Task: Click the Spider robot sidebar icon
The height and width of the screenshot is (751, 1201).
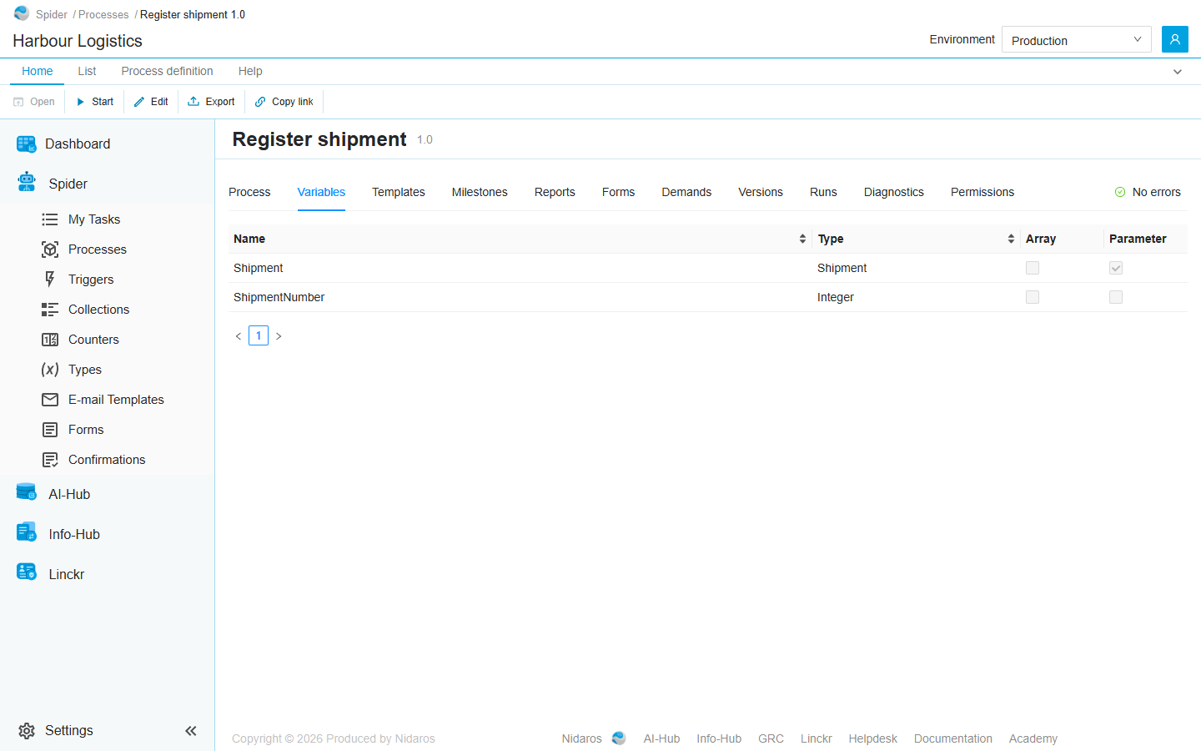Action: point(27,182)
